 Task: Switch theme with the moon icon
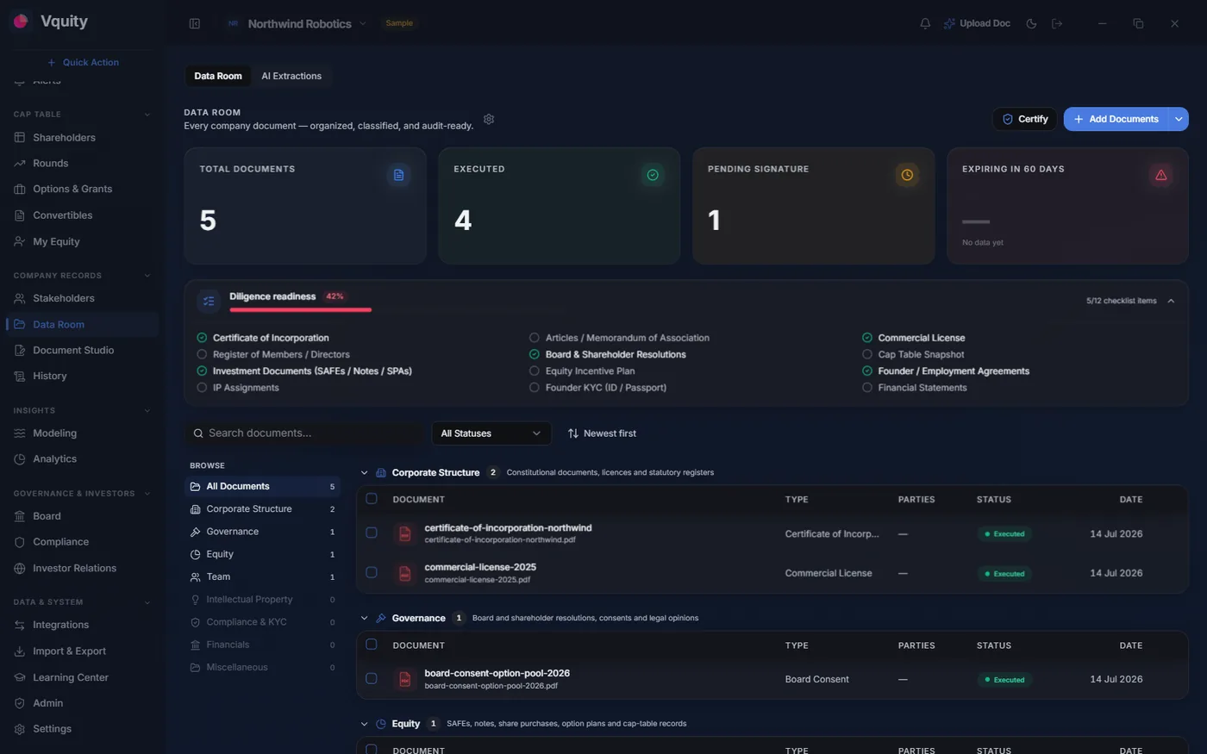[x=1031, y=23]
